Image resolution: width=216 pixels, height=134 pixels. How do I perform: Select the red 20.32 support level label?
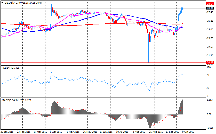pos(210,62)
